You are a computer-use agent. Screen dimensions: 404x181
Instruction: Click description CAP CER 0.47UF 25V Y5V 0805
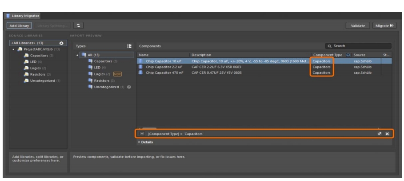click(x=218, y=72)
